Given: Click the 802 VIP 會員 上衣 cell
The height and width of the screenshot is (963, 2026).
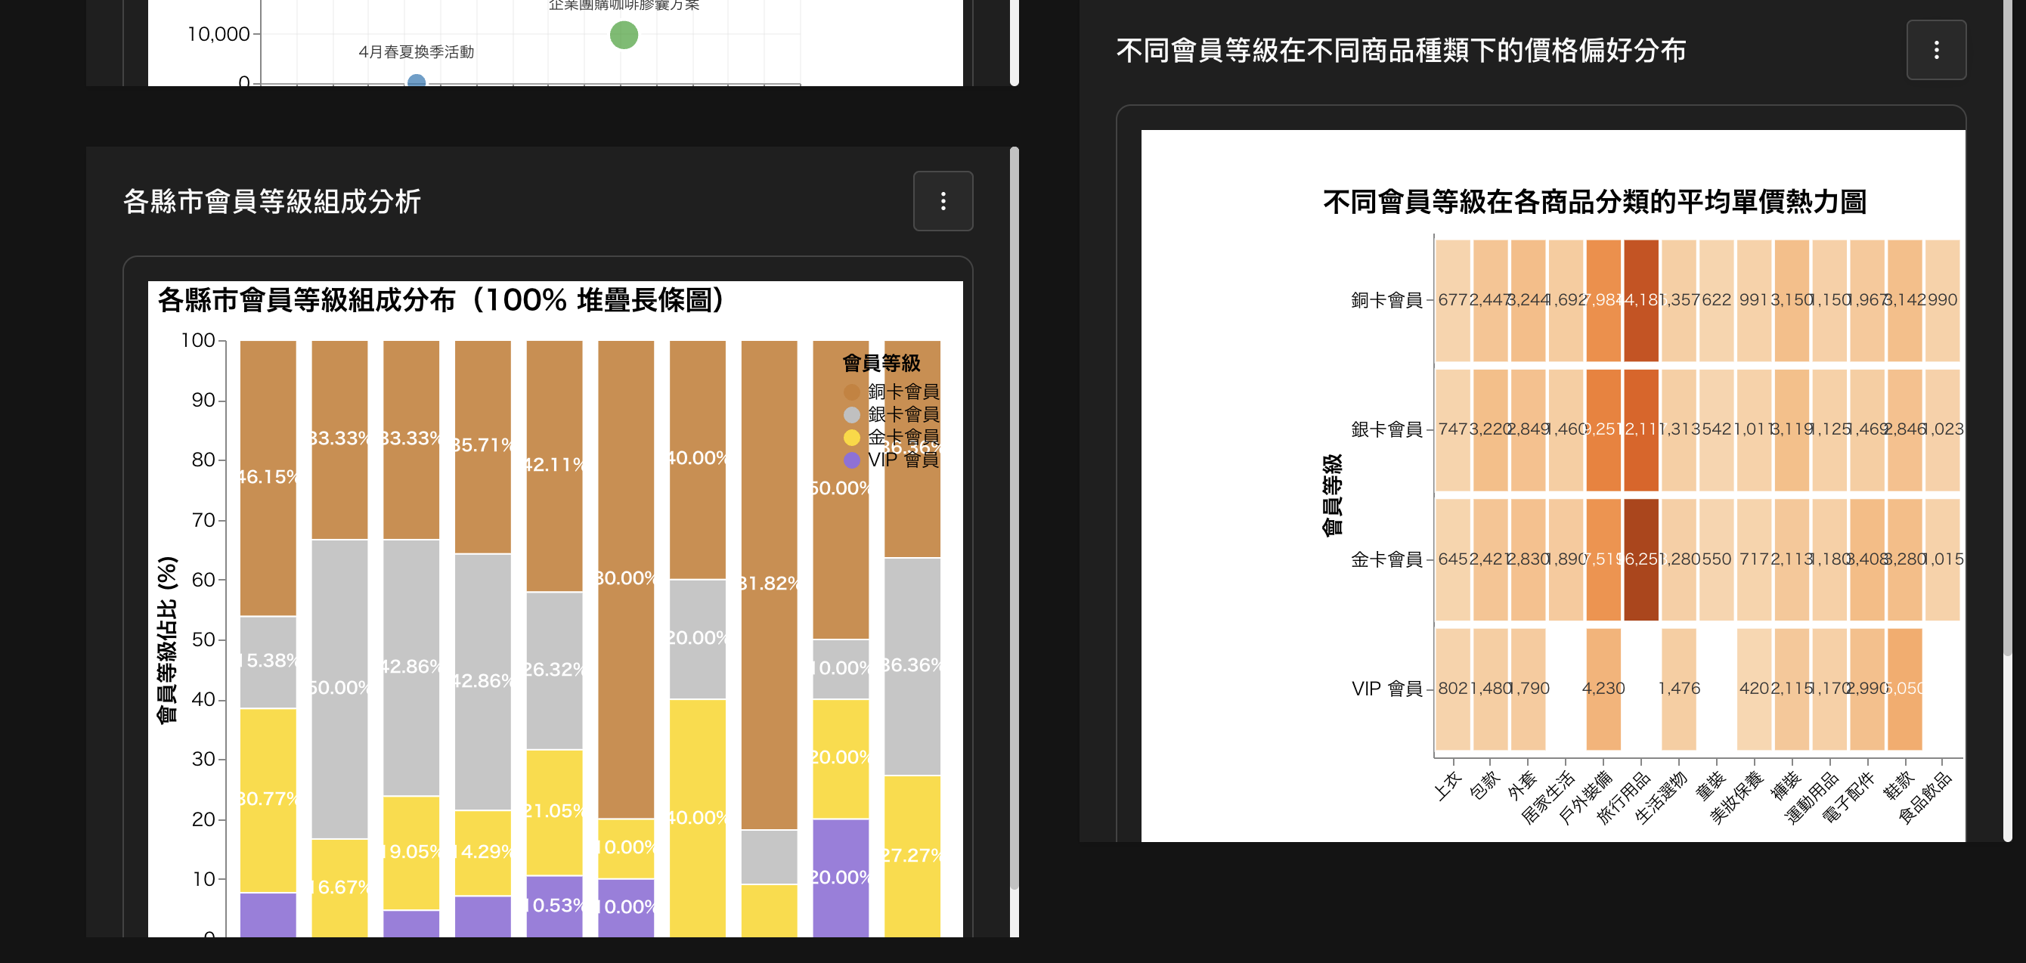Looking at the screenshot, I should pyautogui.click(x=1453, y=689).
